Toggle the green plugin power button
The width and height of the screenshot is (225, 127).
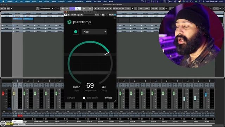click(x=76, y=32)
